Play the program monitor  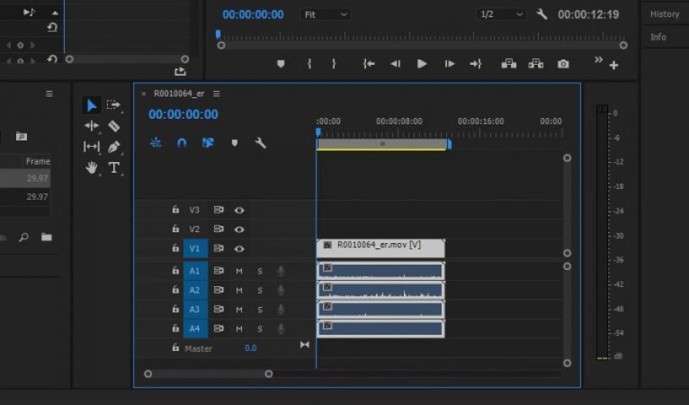(x=422, y=64)
